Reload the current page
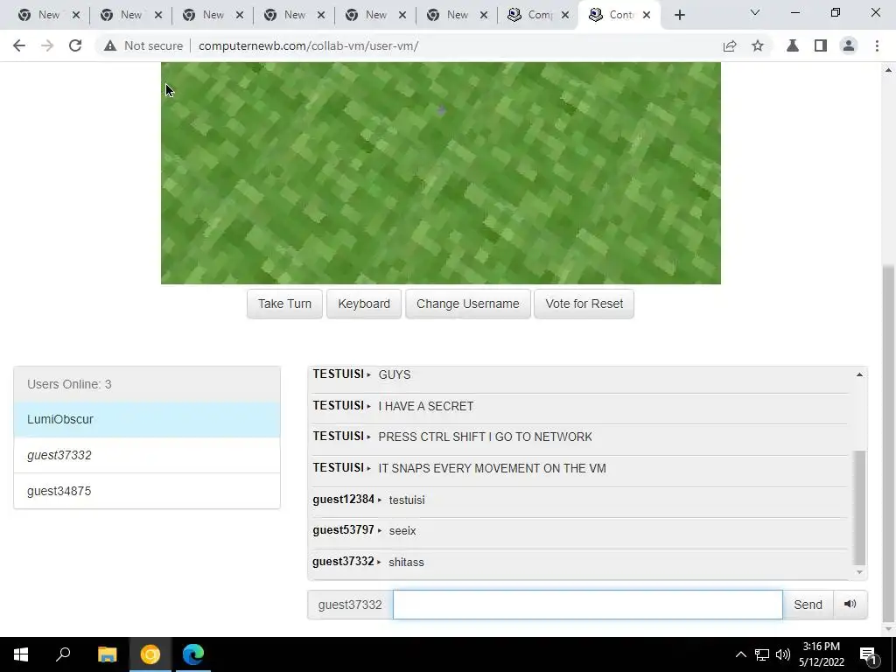896x672 pixels. (75, 45)
